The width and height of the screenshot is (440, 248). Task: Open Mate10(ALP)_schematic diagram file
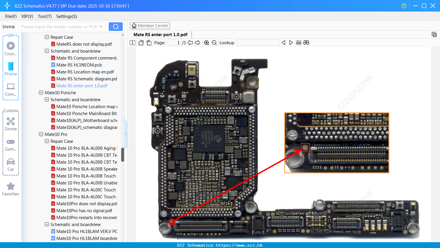tap(84, 127)
